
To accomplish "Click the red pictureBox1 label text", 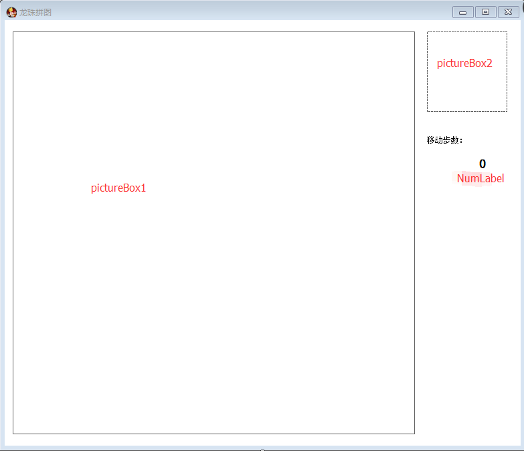I will [118, 188].
